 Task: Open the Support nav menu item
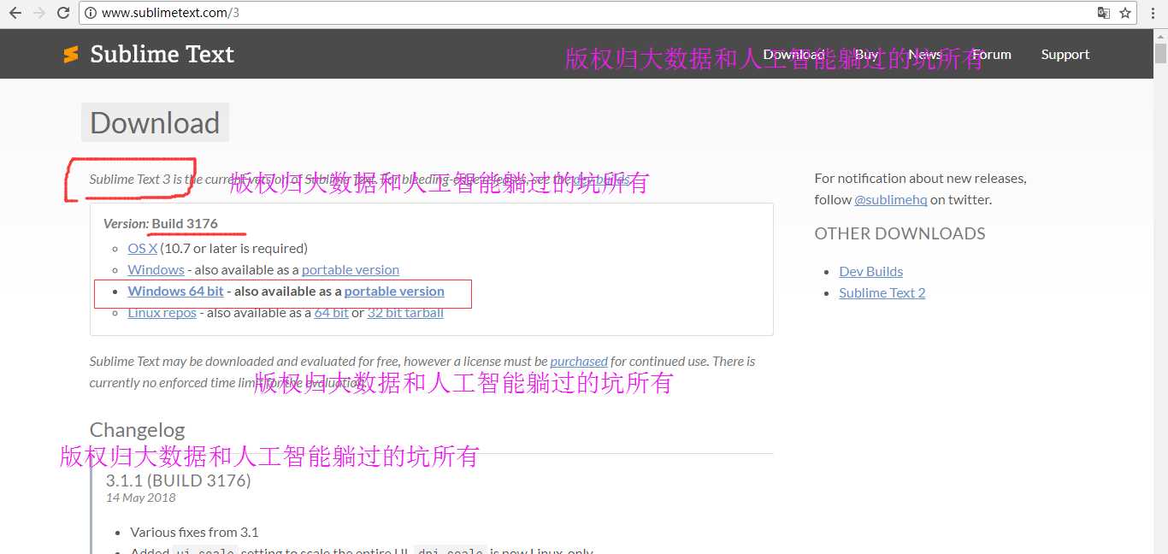[1065, 54]
